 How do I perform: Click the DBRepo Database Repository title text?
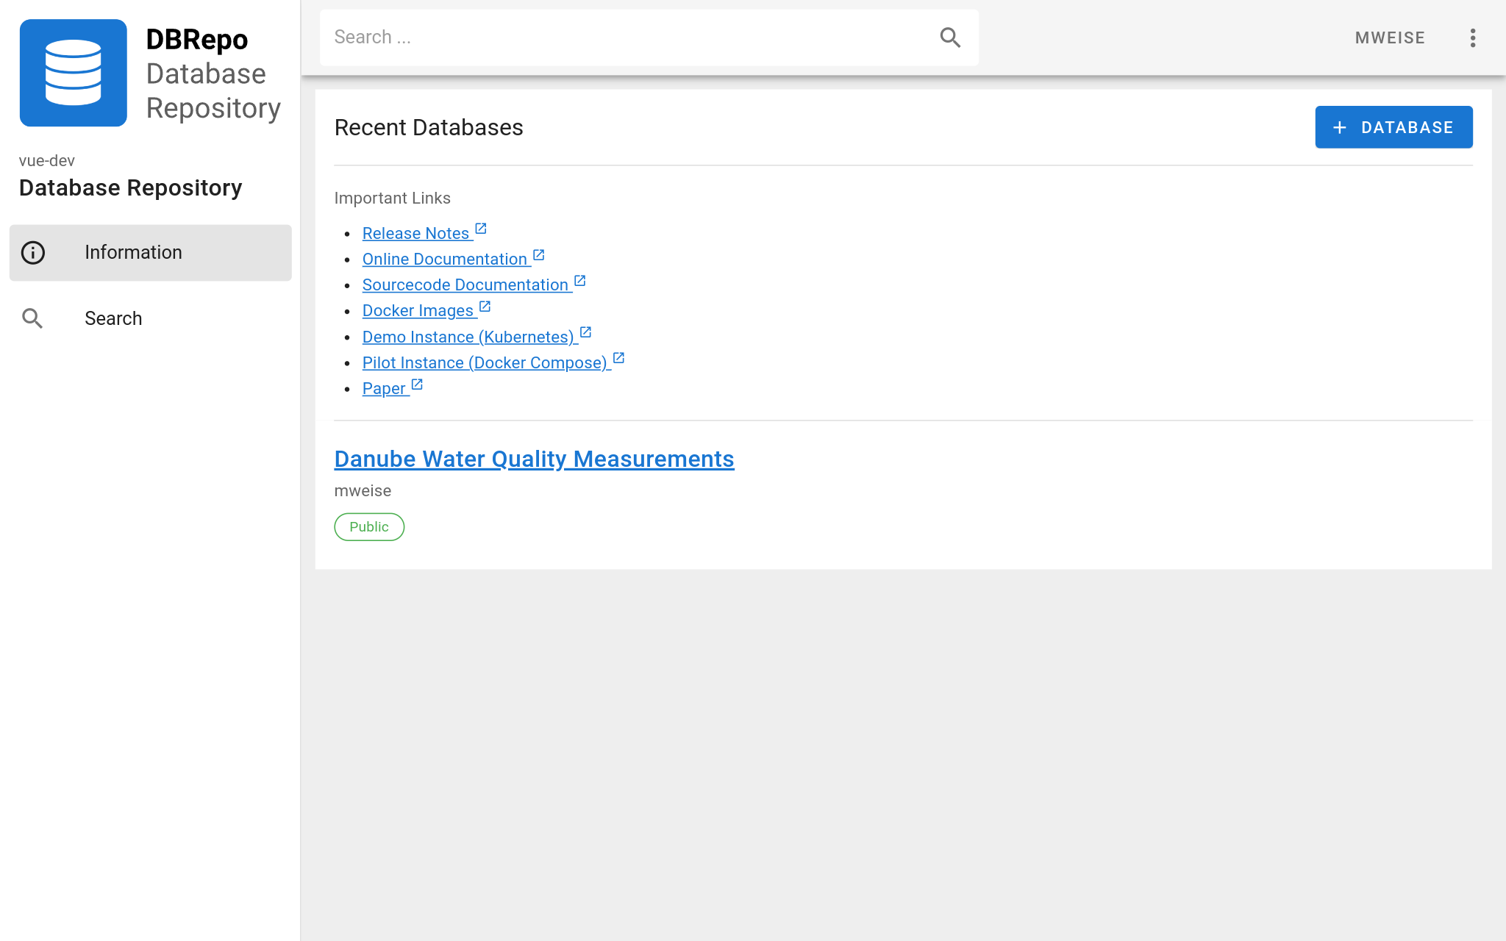coord(213,74)
